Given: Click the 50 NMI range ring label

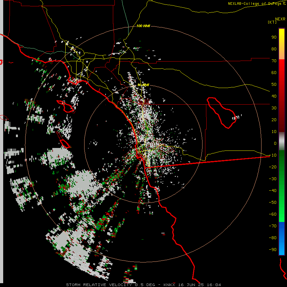Looking at the screenshot, I should 143,85.
